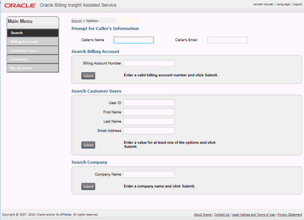Open Billing Account menu item

[33, 42]
